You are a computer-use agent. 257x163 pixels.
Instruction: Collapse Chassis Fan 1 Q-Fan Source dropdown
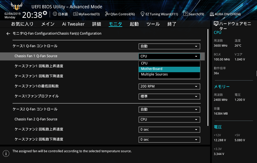(x=169, y=56)
